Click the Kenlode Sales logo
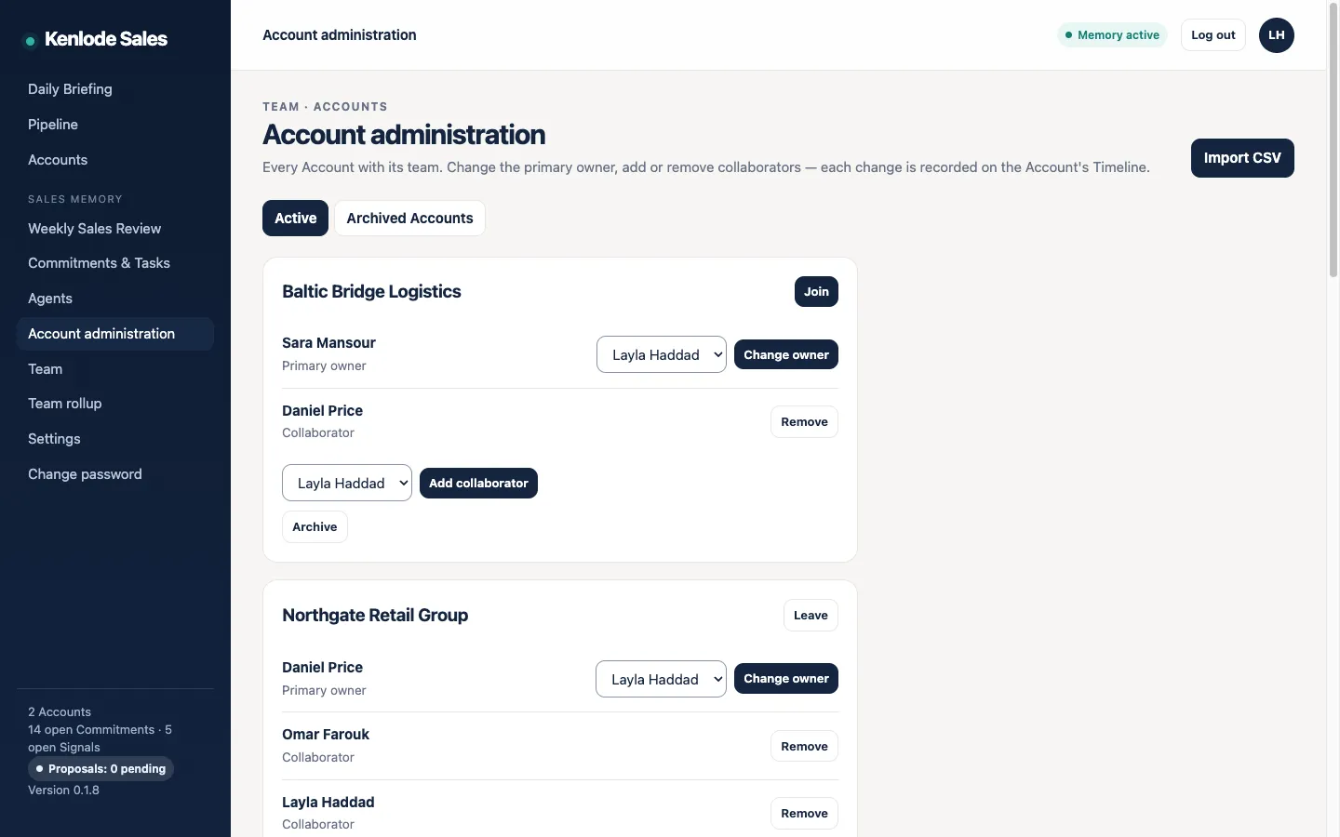 pyautogui.click(x=96, y=39)
